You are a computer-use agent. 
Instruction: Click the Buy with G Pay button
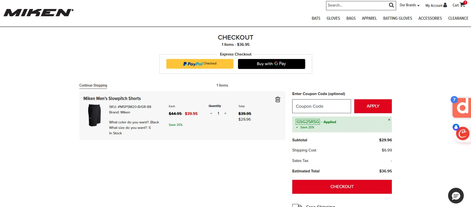tap(272, 64)
